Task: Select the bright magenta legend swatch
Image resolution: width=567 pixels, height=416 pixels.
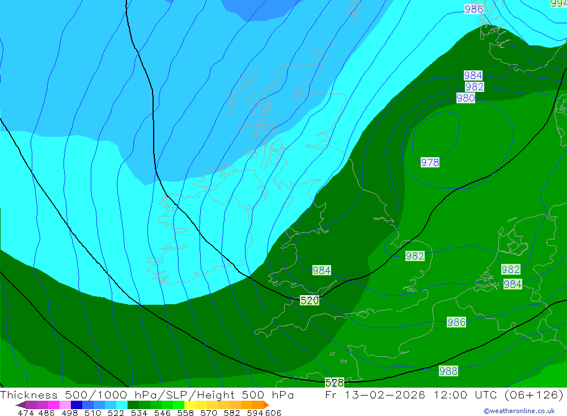Action: pos(53,405)
